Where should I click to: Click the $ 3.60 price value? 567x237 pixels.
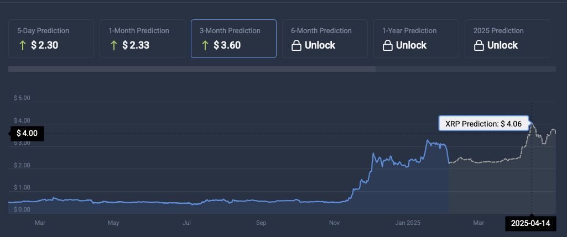click(x=227, y=45)
